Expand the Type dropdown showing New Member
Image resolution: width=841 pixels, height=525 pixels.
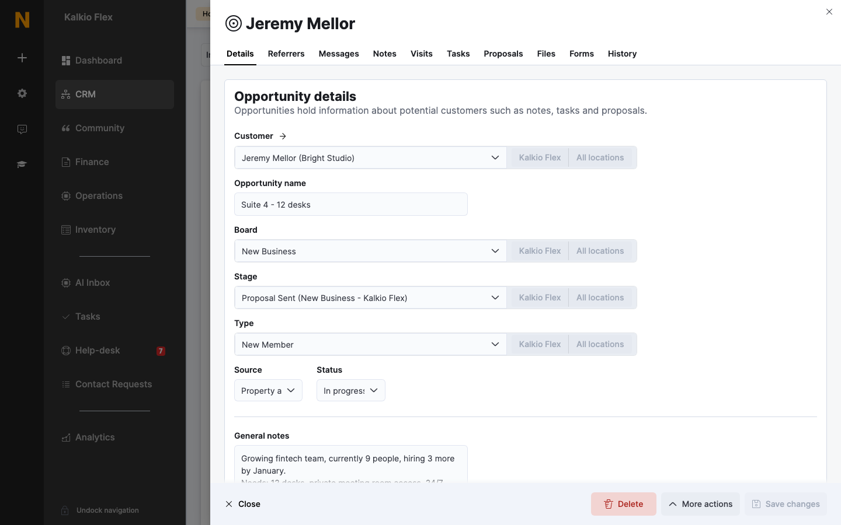click(x=370, y=344)
